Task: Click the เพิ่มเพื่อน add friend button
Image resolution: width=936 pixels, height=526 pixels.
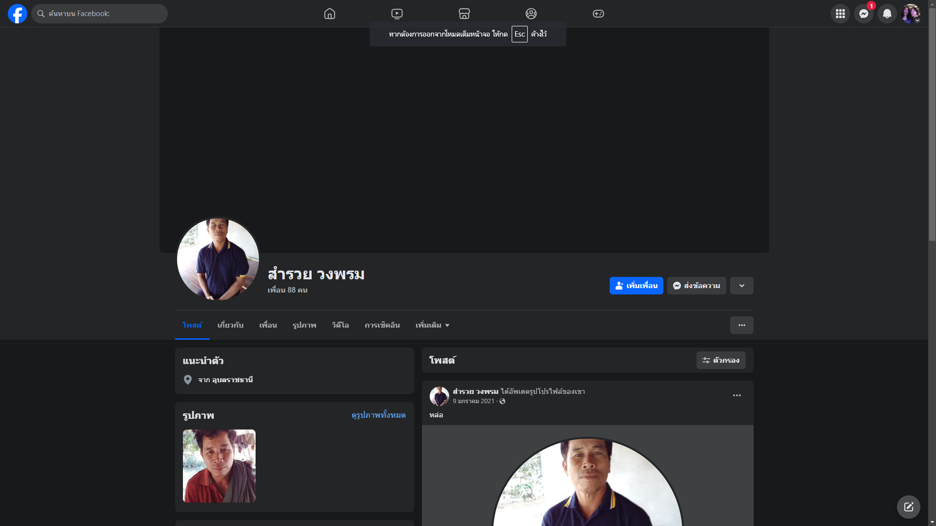Action: [636, 286]
